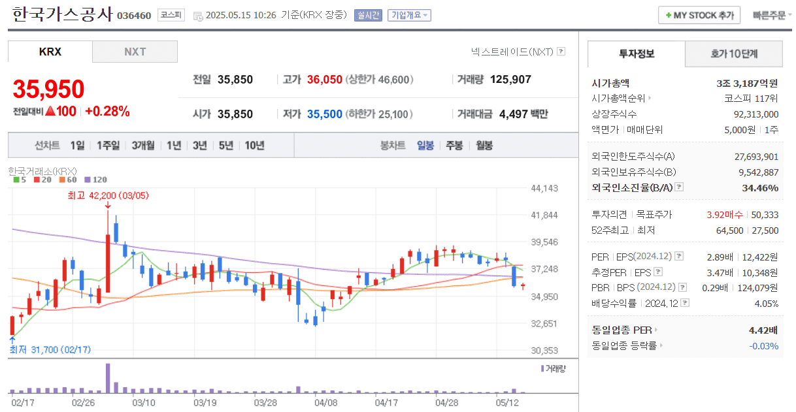The width and height of the screenshot is (796, 412).
Task: Click the 거래량 value 125,907
Action: pos(510,80)
